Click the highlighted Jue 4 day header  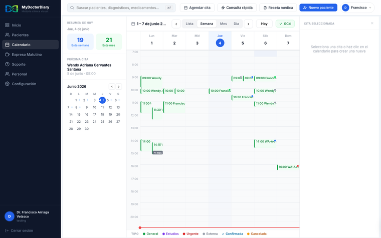[220, 41]
